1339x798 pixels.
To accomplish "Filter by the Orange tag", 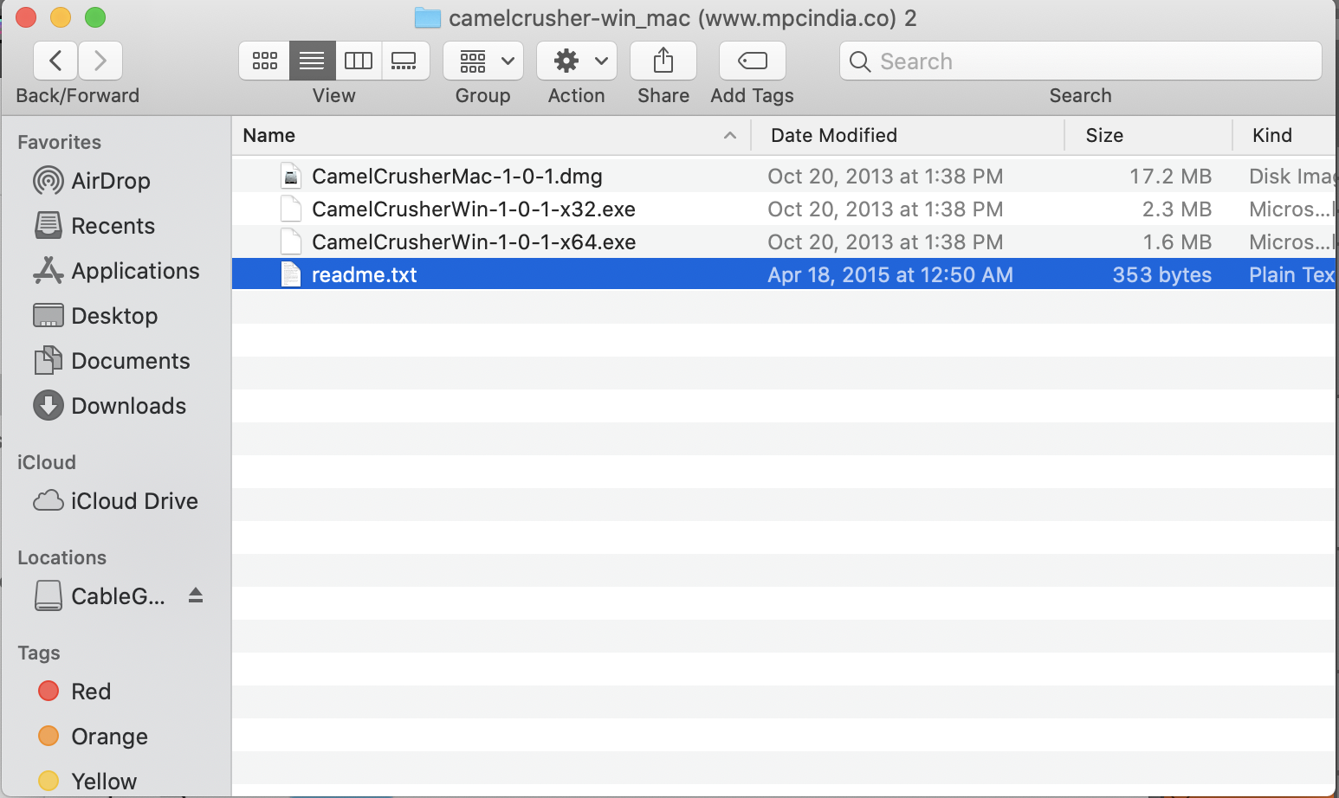I will pyautogui.click(x=93, y=737).
